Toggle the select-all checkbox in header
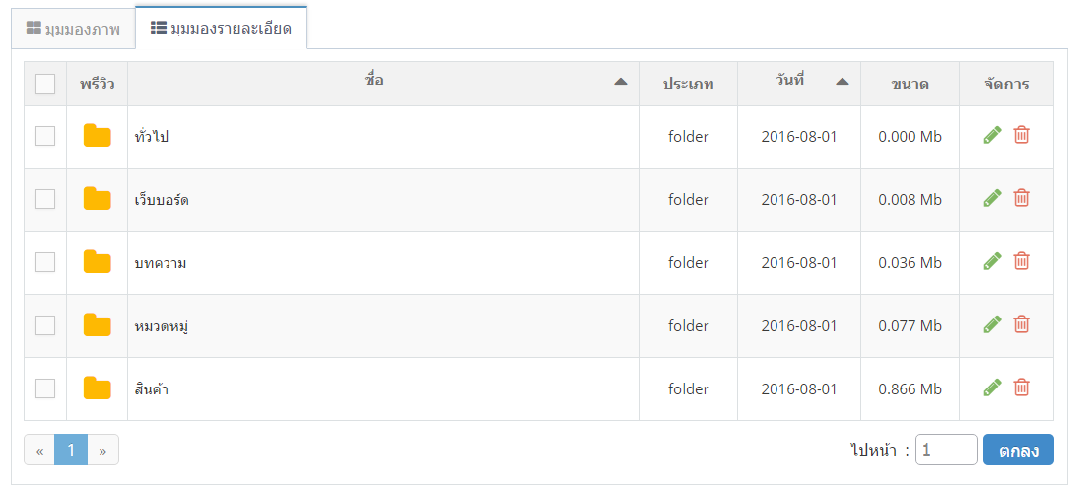The width and height of the screenshot is (1079, 494). (45, 84)
